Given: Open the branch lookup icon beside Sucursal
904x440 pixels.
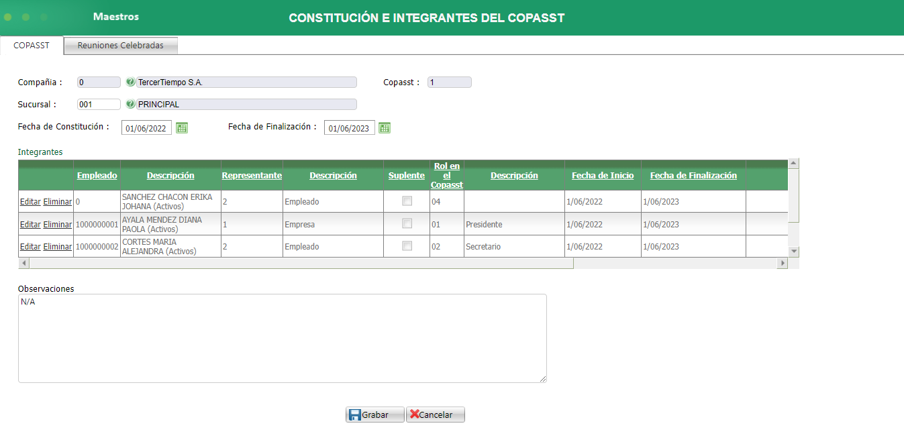Looking at the screenshot, I should pos(130,104).
